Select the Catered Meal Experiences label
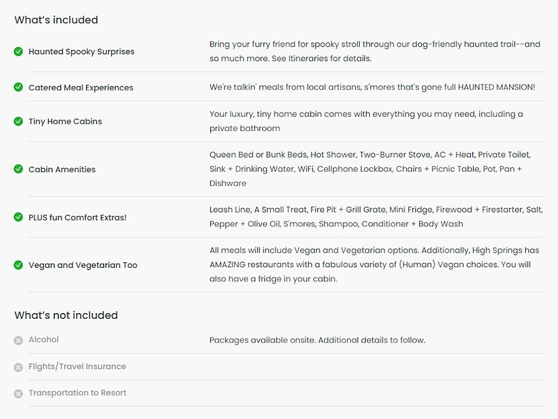The height and width of the screenshot is (419, 558). 81,88
